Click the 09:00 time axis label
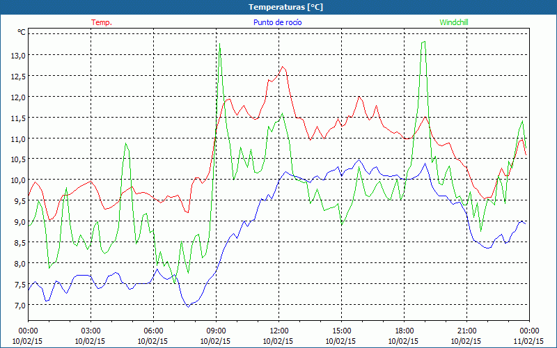Viewport: 557px width, 348px height. (216, 331)
